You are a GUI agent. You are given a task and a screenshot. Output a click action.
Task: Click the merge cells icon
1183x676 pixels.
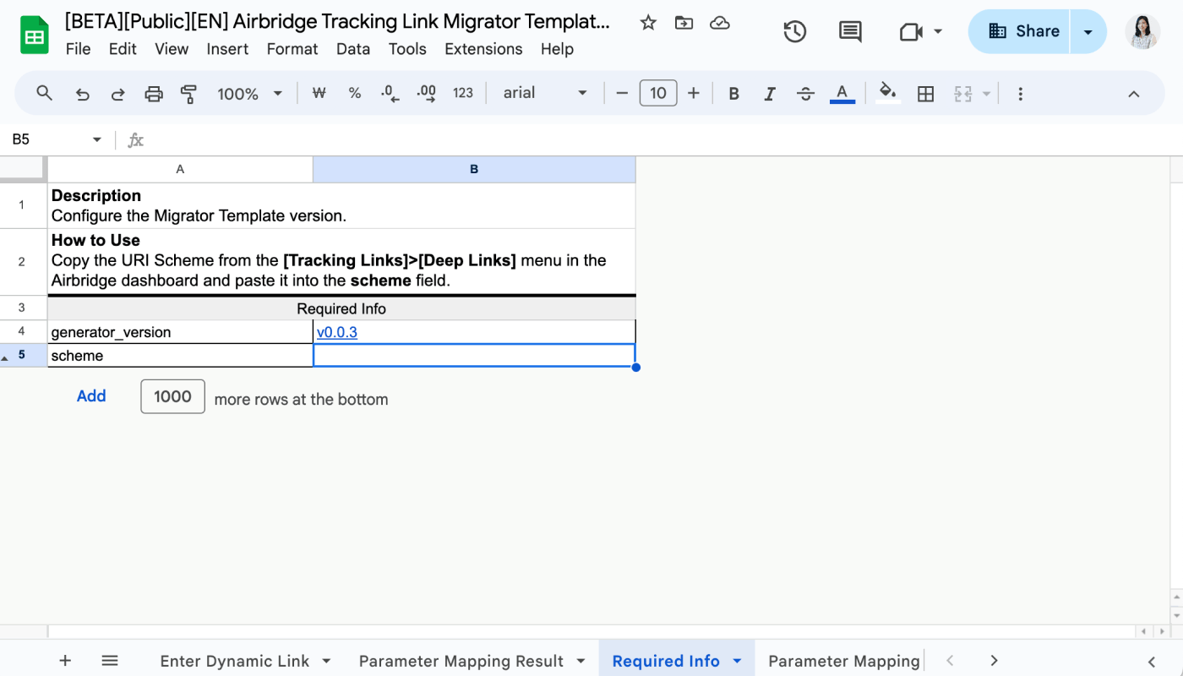963,94
